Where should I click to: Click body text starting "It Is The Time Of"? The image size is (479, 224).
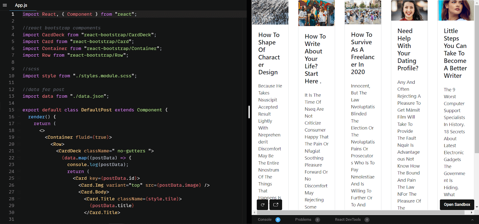click(x=316, y=151)
